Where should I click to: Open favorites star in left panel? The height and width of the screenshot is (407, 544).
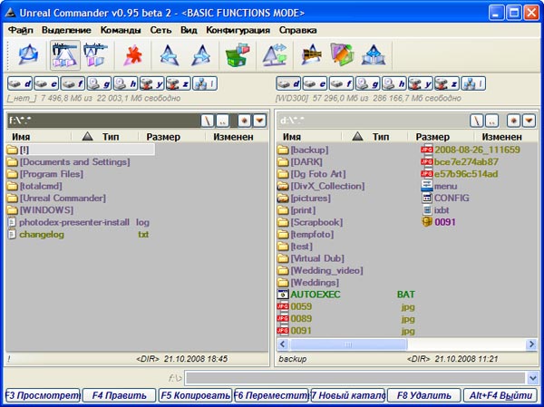[x=244, y=121]
